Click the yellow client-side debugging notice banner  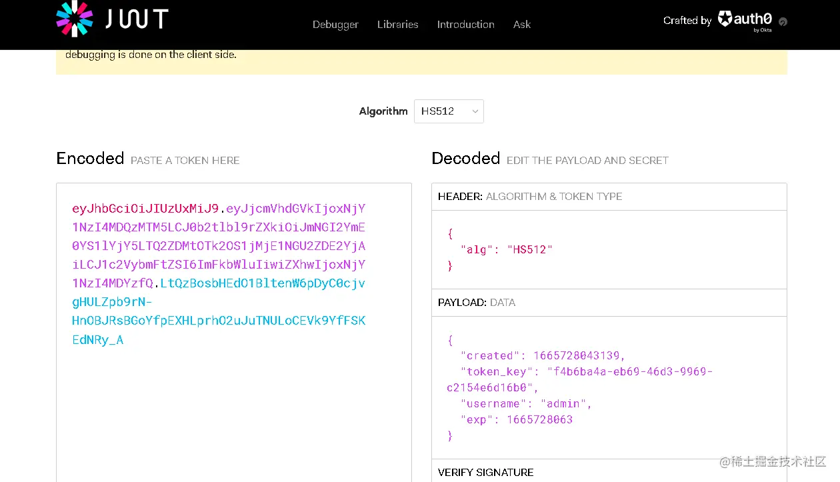pos(421,61)
